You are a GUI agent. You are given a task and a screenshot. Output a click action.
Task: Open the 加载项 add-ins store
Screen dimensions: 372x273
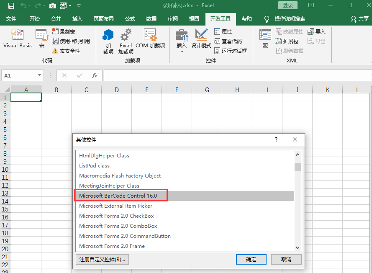[x=108, y=41]
